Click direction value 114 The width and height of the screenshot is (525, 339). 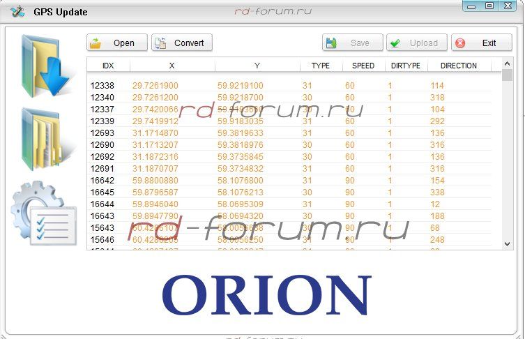pos(437,85)
